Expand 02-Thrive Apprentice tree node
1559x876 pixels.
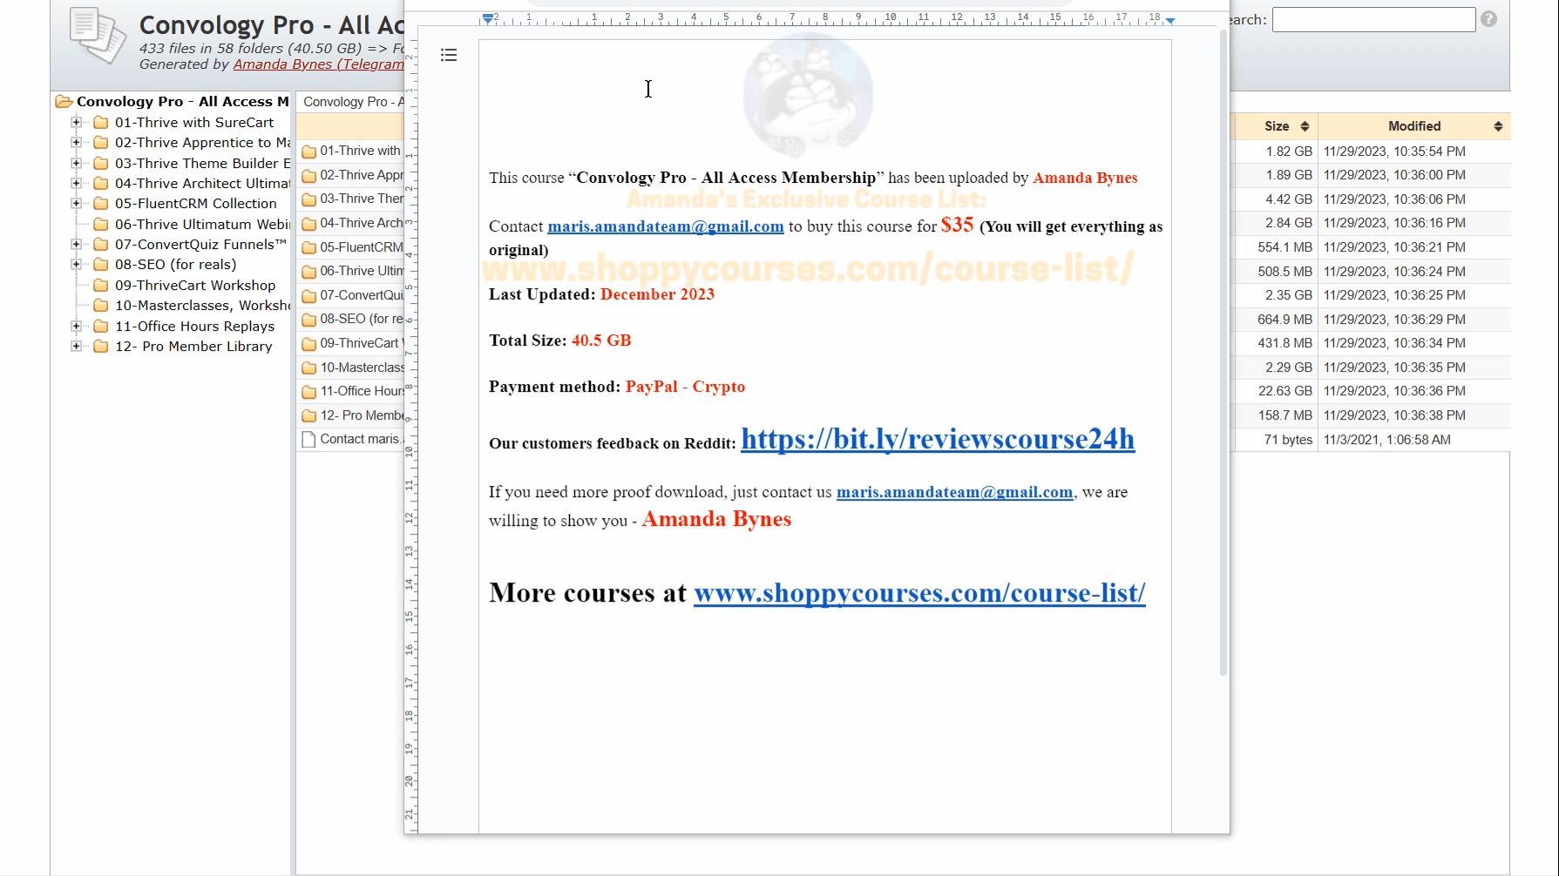click(x=77, y=143)
